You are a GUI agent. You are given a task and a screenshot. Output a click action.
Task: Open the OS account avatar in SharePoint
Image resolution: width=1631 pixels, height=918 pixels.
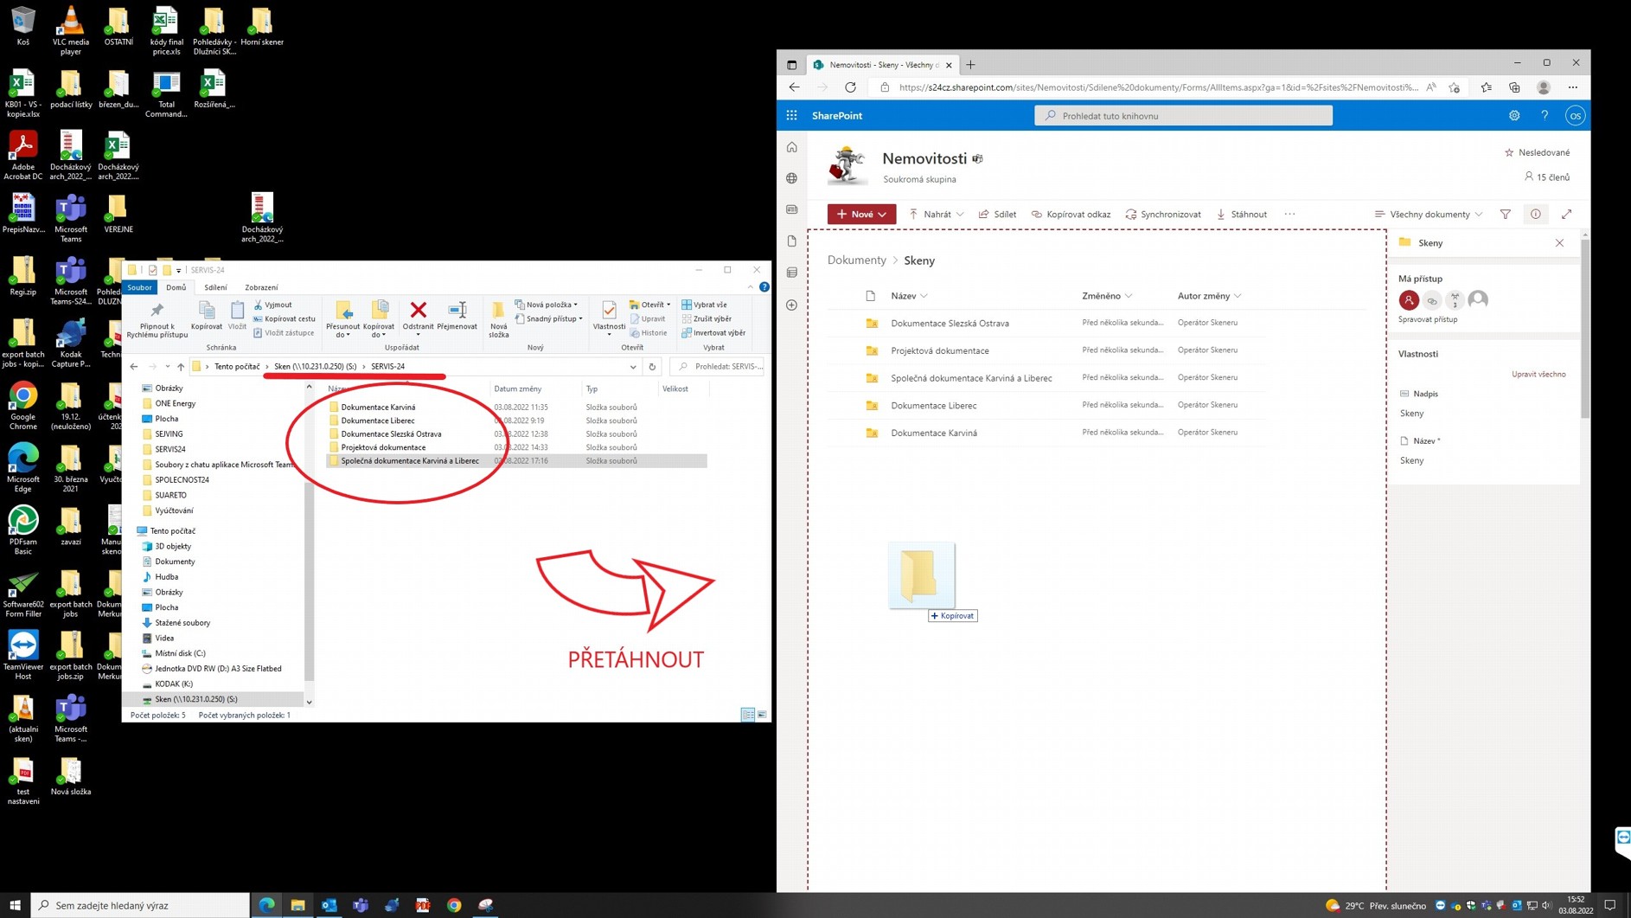click(1575, 115)
